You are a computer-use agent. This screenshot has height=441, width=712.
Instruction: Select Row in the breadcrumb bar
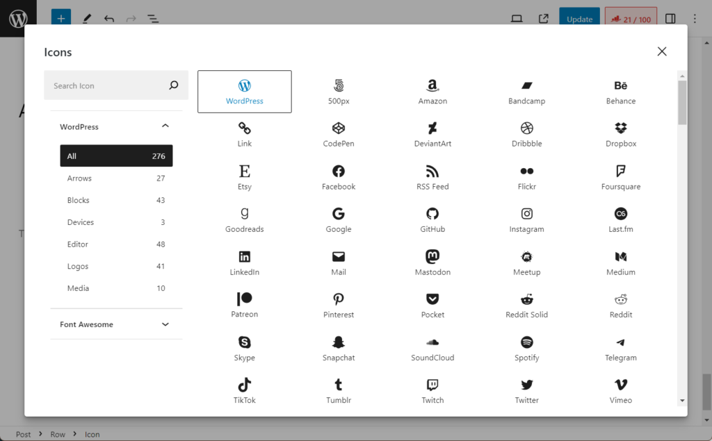(58, 434)
